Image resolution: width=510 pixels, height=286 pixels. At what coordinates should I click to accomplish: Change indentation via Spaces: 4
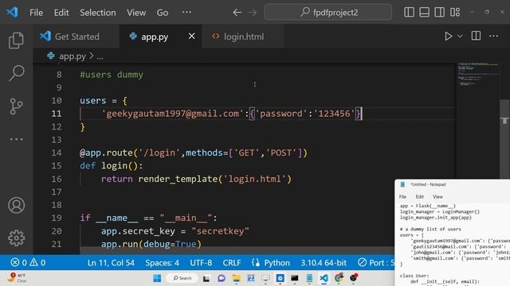pos(162,263)
